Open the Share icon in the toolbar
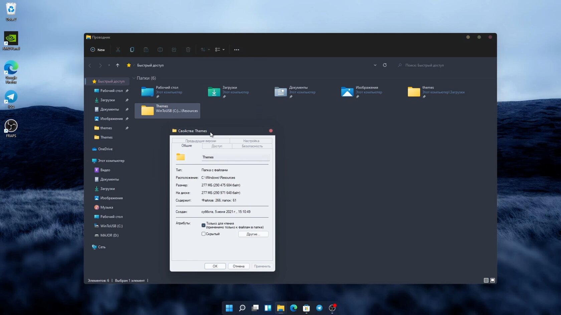The image size is (561, 315). [174, 49]
